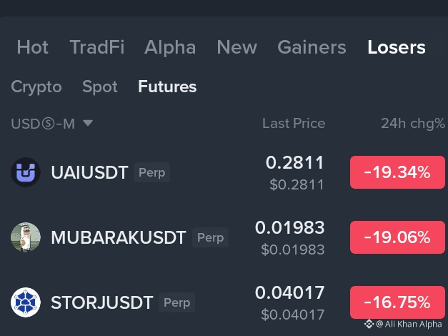448x336 pixels.
Task: Choose the Crypto sub-tab
Action: point(36,87)
